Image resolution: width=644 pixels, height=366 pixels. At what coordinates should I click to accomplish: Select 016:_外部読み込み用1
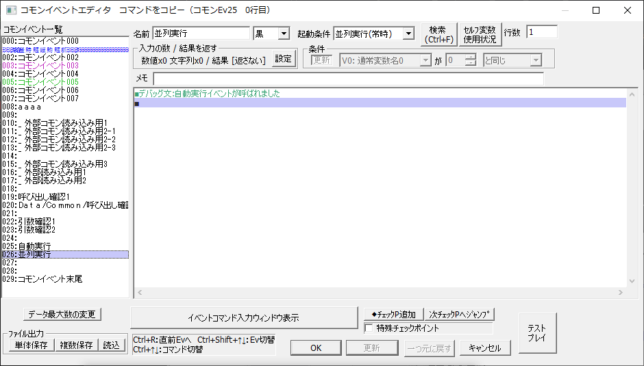click(65, 172)
